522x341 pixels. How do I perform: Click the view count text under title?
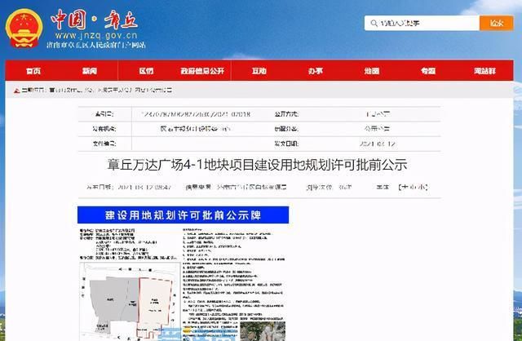click(329, 187)
